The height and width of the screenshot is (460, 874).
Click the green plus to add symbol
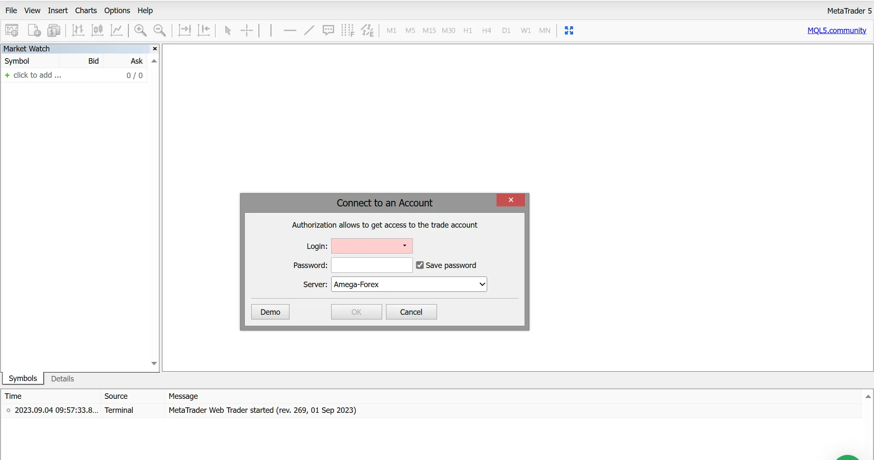click(7, 75)
